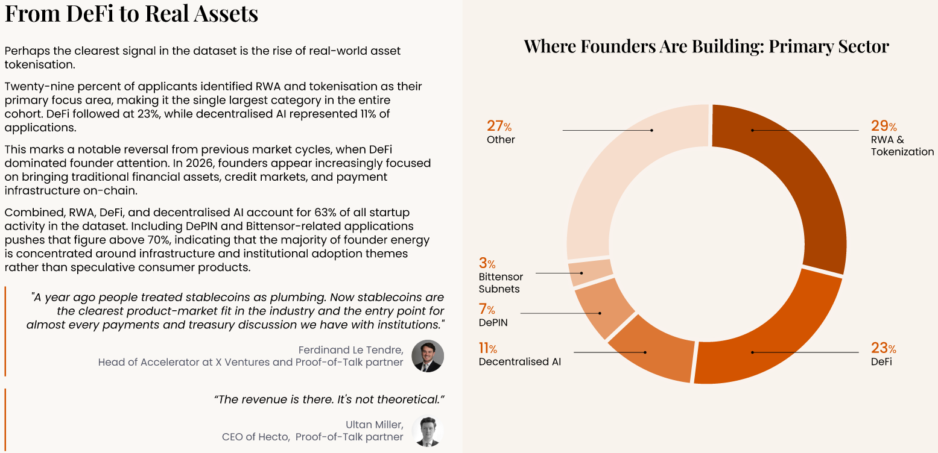Click the 7% DePIN label
The image size is (938, 453).
pyautogui.click(x=493, y=316)
